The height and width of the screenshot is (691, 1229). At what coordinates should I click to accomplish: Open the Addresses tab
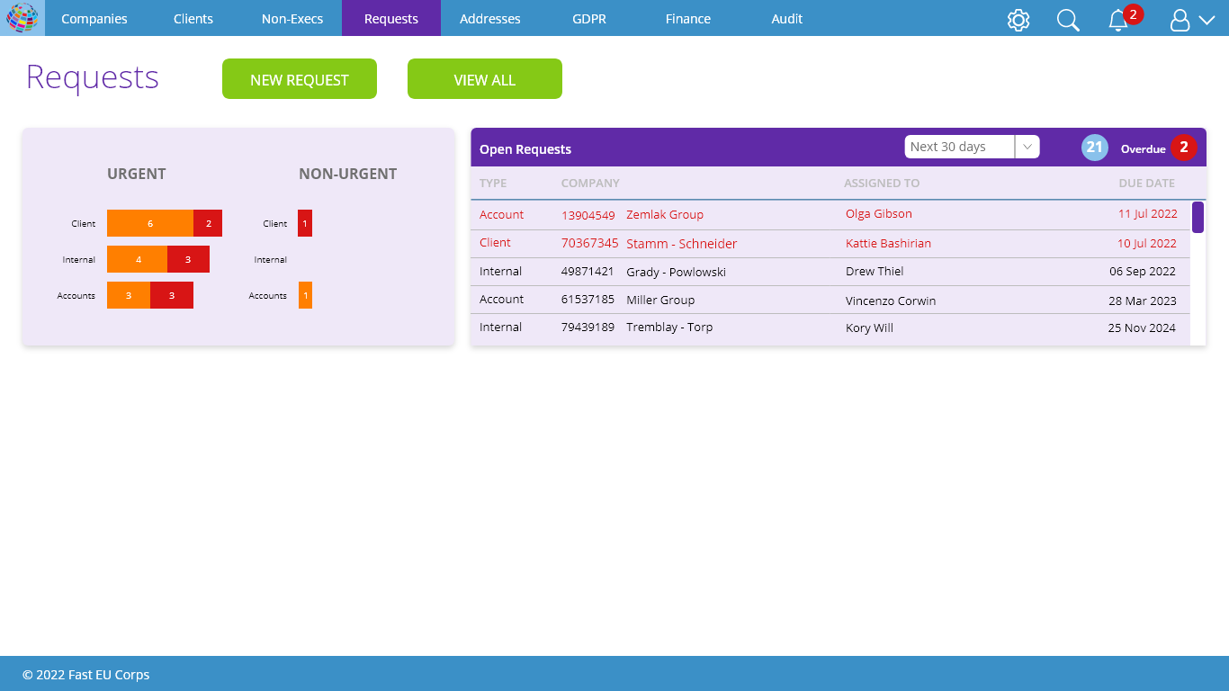(x=490, y=18)
